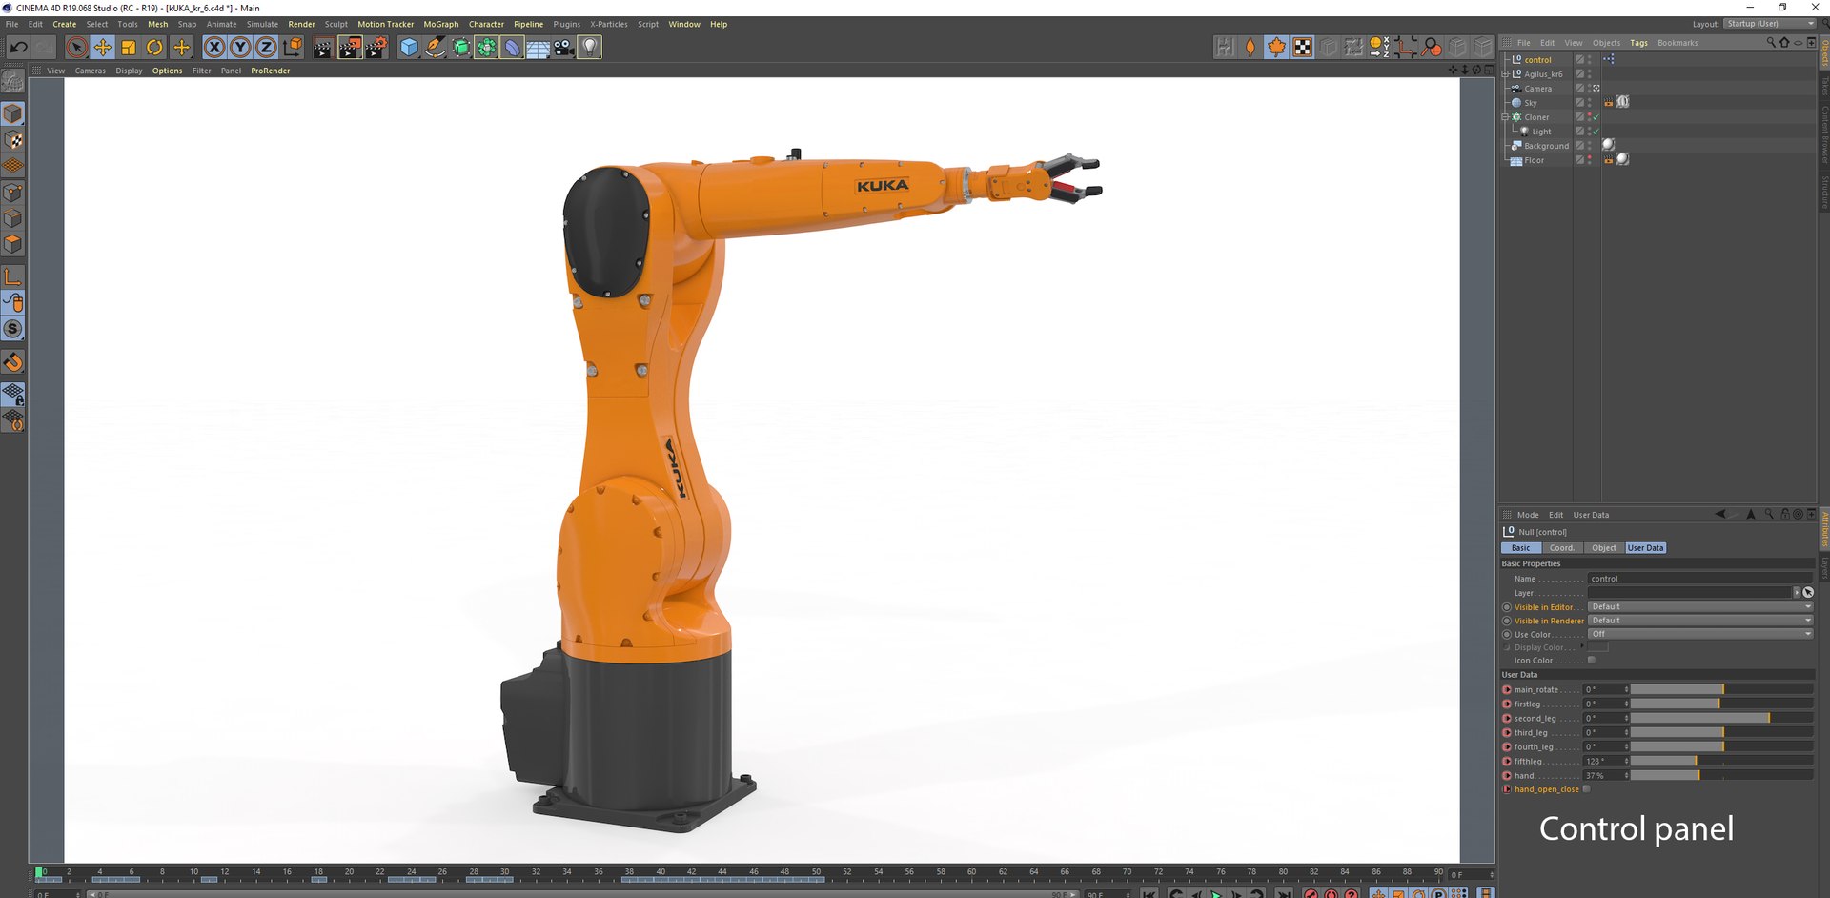The height and width of the screenshot is (898, 1830).
Task: Open Visible in Editor dropdown
Action: coord(1699,606)
